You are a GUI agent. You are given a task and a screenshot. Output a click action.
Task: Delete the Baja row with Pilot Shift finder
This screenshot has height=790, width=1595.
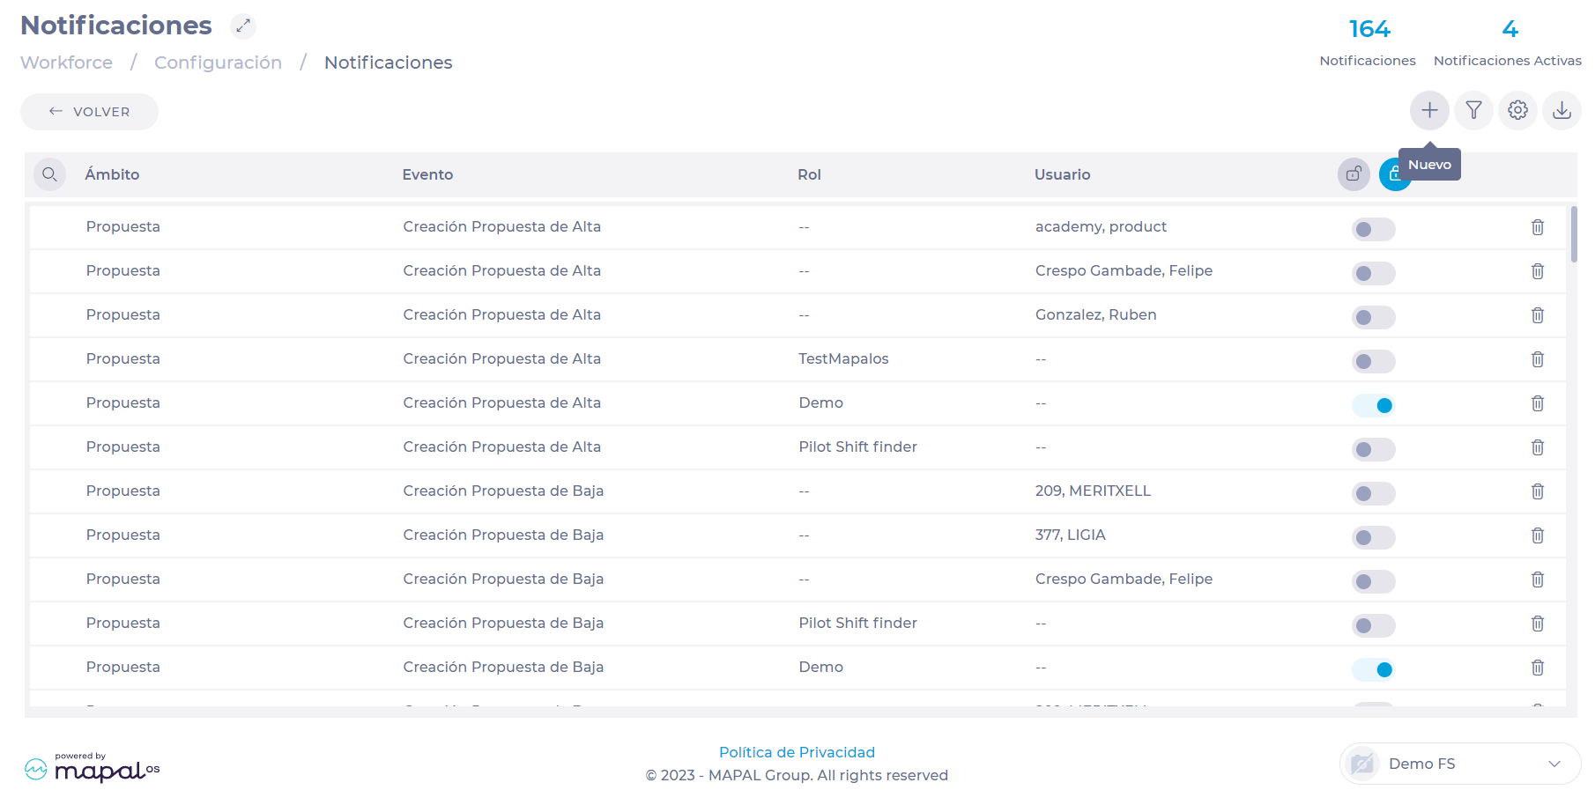point(1538,624)
